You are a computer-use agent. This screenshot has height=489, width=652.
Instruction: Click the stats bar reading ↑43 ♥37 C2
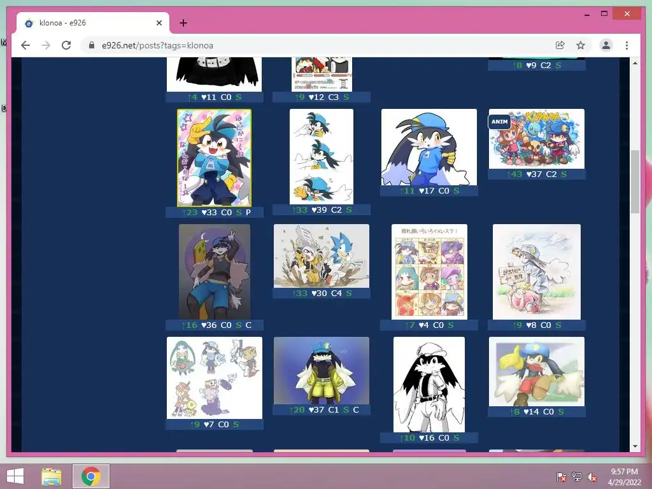tap(536, 174)
